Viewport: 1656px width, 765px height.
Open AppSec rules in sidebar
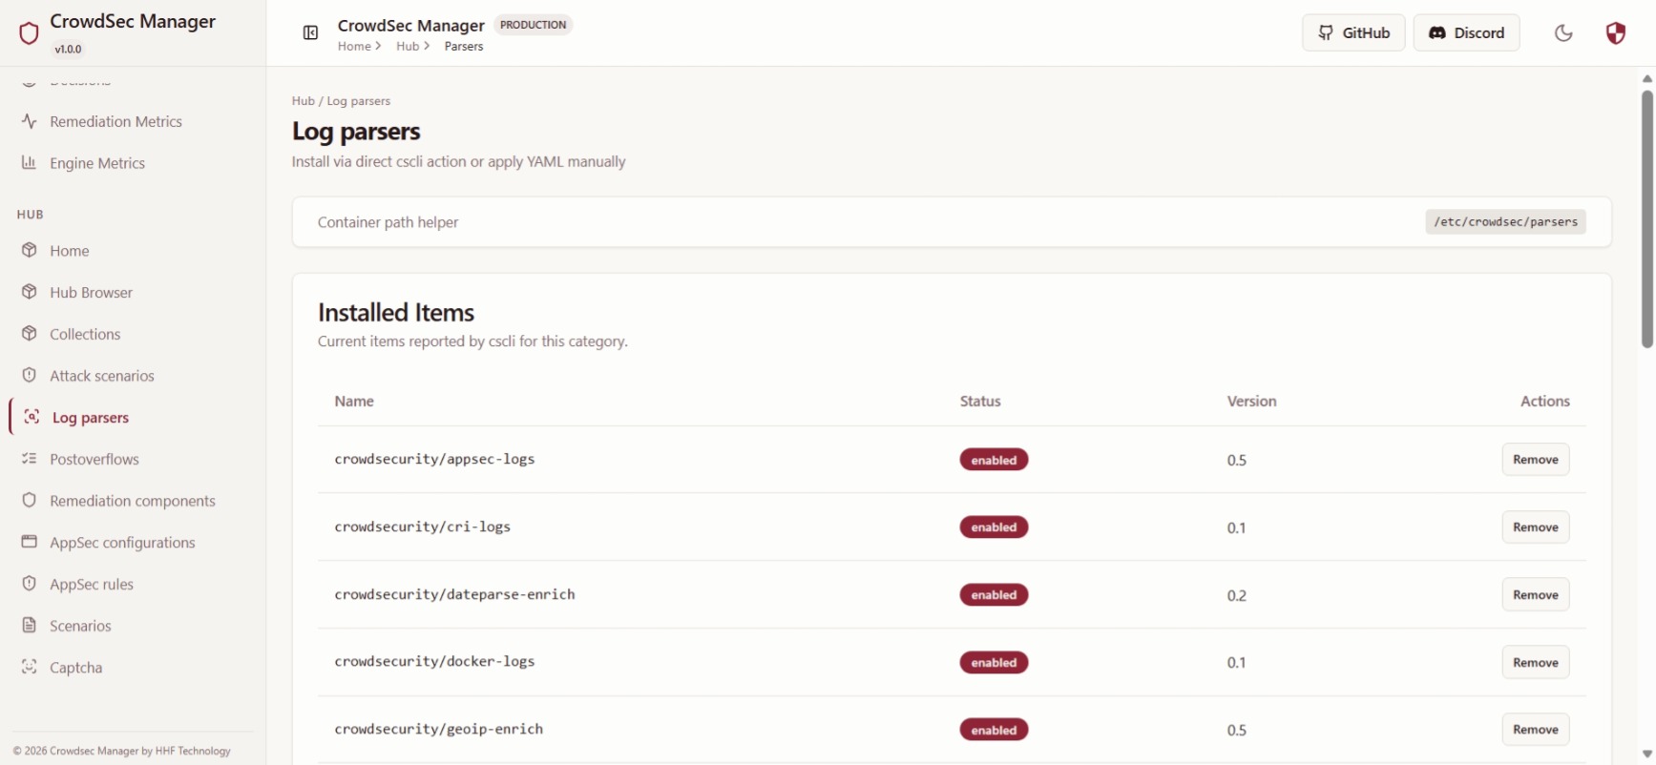[92, 584]
